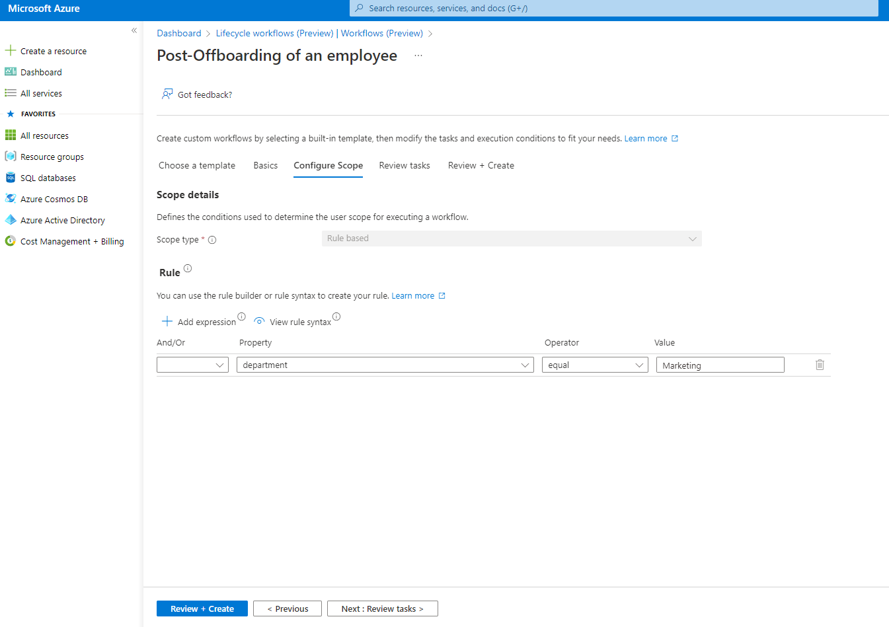
Task: Toggle View rule syntax
Action: pos(293,322)
